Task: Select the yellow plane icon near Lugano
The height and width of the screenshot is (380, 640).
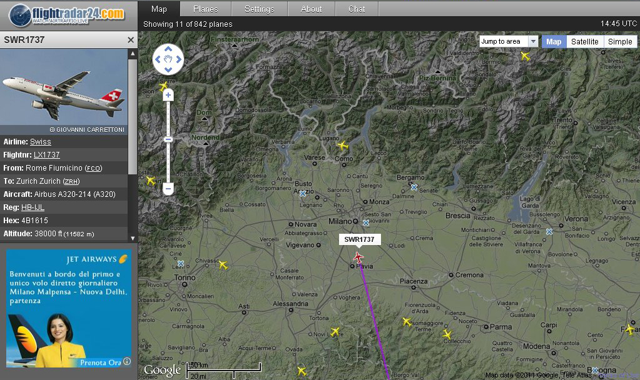Action: coord(342,145)
